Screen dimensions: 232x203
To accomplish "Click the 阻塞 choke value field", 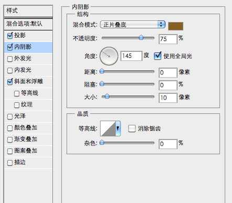I will coord(168,86).
